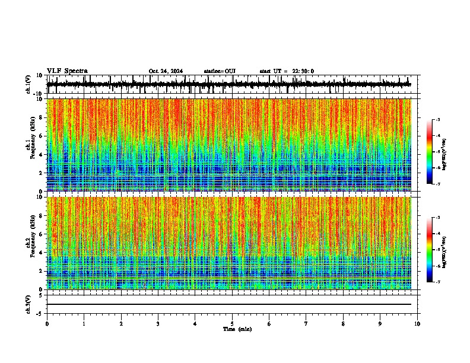
Task: Click the ch.2 color bar log(PSD) unit label
Action: point(444,252)
